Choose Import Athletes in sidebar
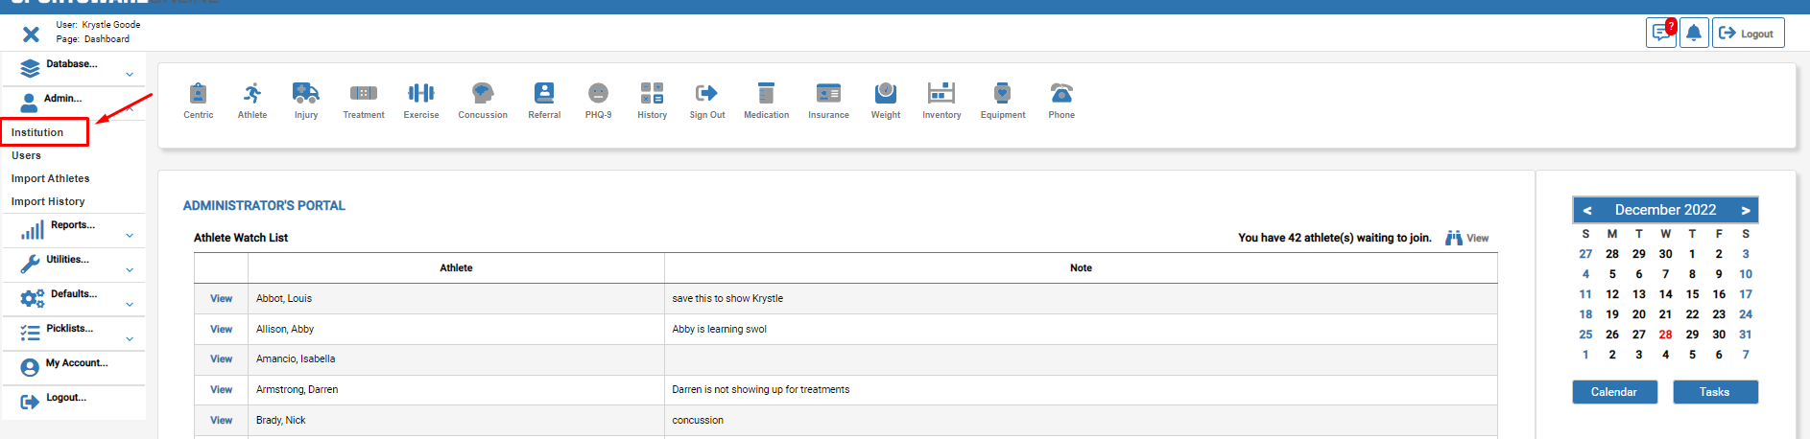The image size is (1810, 439). 50,178
